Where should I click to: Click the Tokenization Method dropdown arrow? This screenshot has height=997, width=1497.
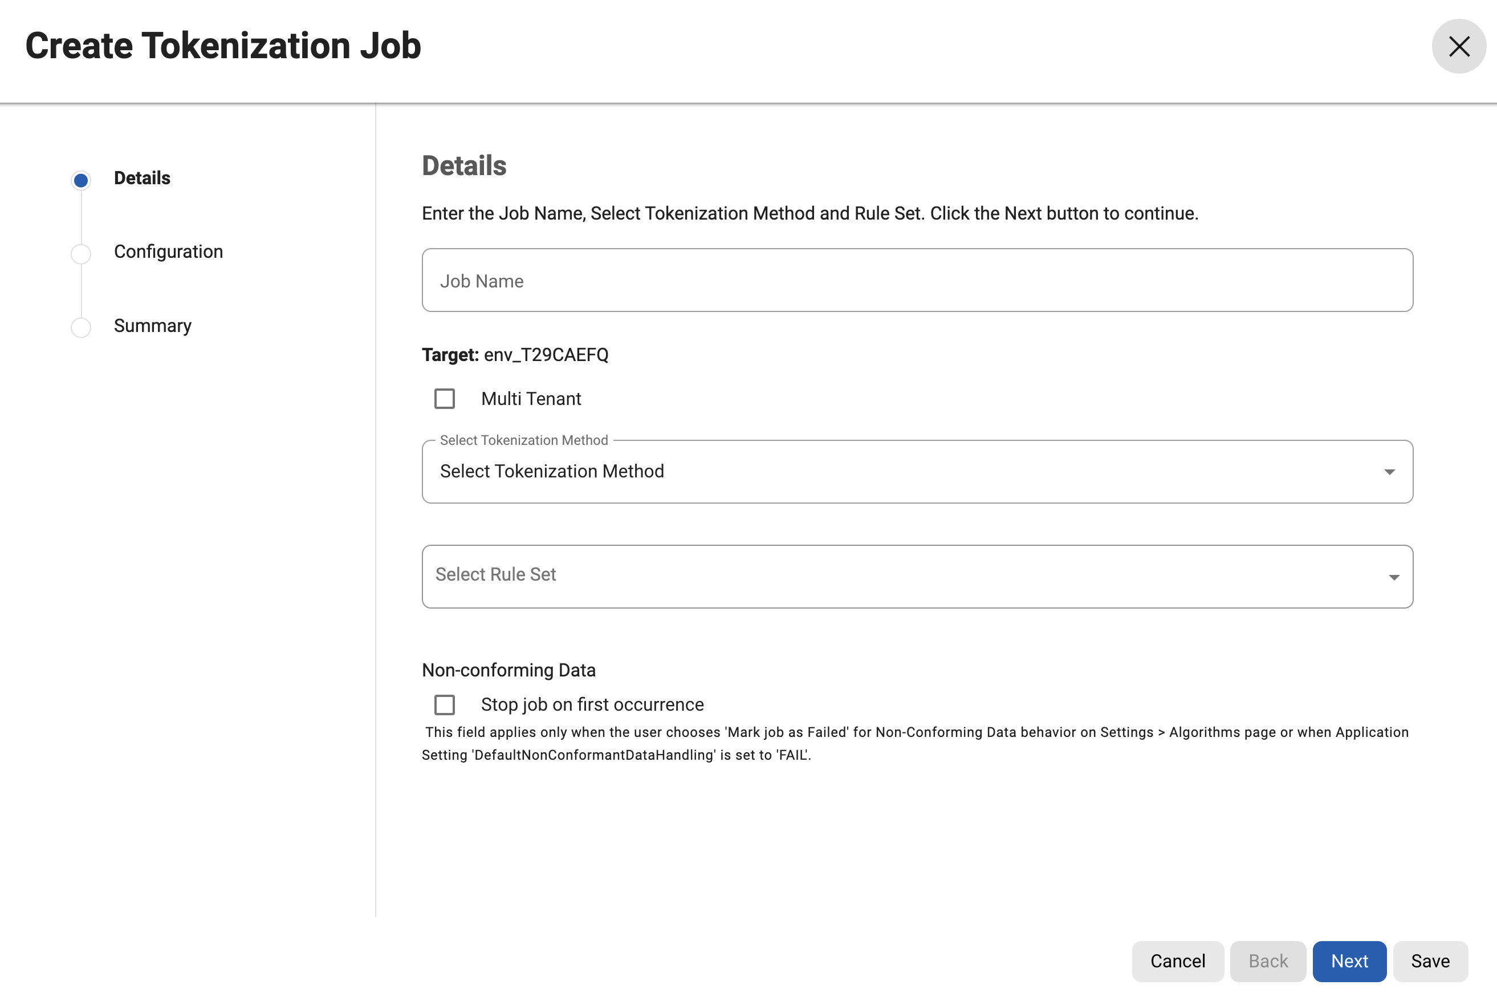(x=1389, y=472)
